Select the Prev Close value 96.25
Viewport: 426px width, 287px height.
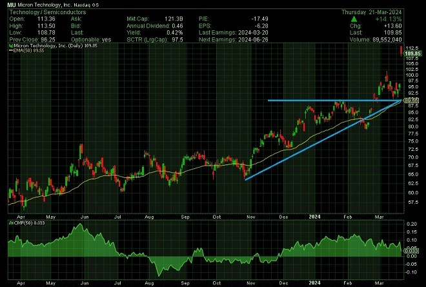tap(46, 39)
